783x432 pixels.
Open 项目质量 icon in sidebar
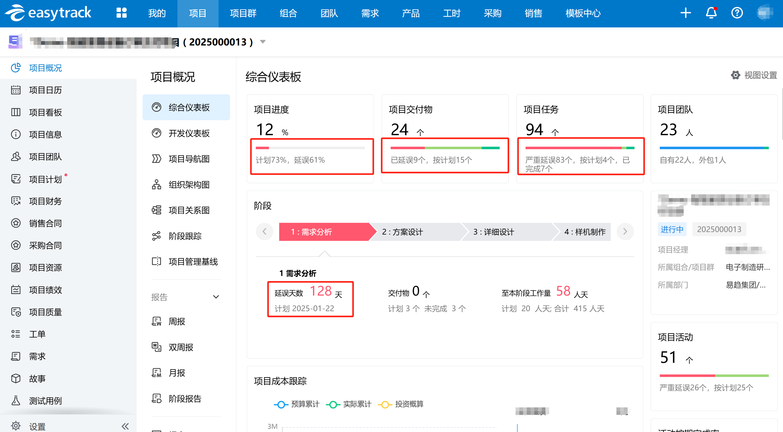click(x=16, y=312)
